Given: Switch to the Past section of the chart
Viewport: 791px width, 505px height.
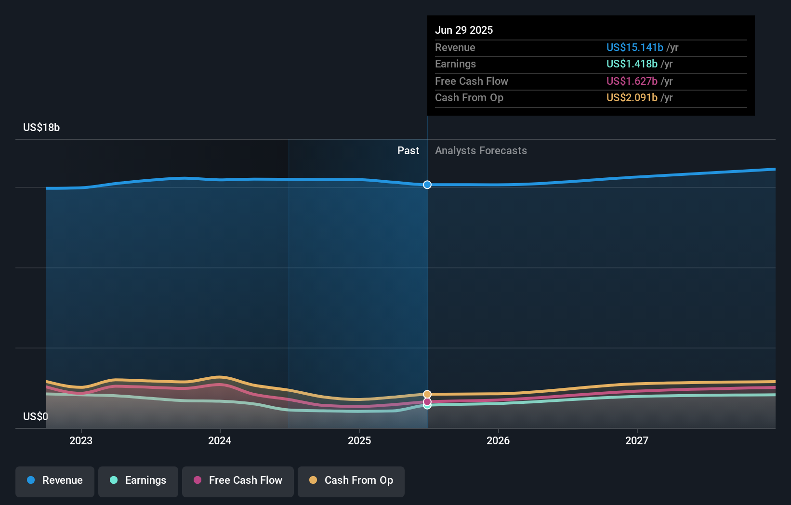Looking at the screenshot, I should [x=409, y=150].
